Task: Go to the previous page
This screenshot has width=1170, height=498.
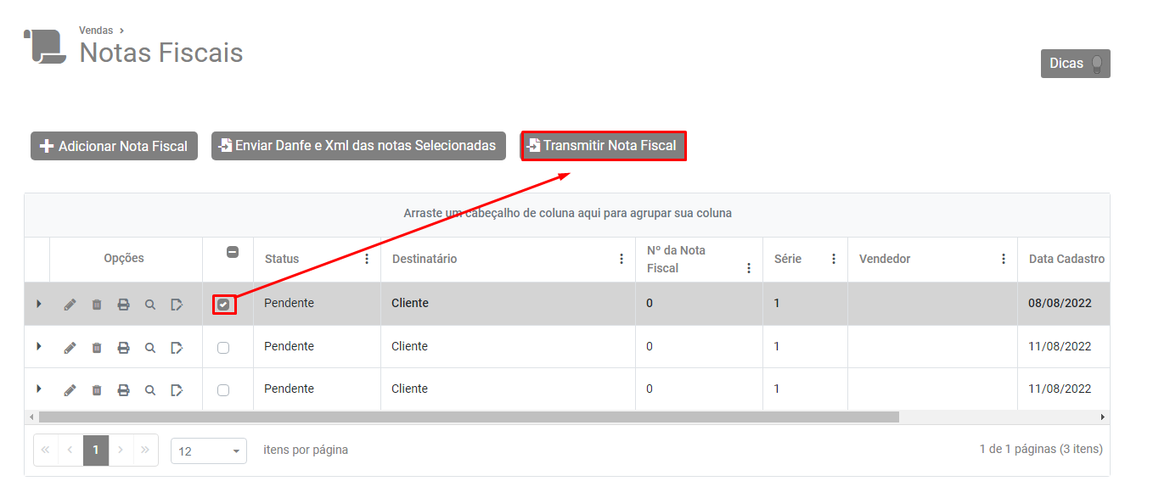Action: (x=70, y=450)
